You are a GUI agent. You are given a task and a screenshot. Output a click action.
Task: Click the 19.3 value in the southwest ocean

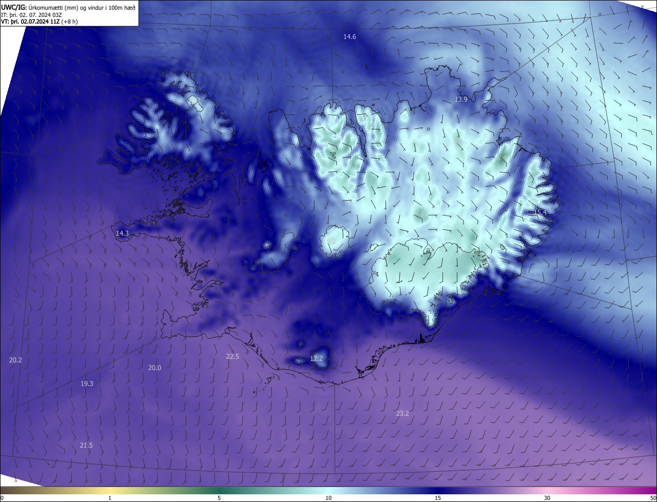pyautogui.click(x=87, y=383)
